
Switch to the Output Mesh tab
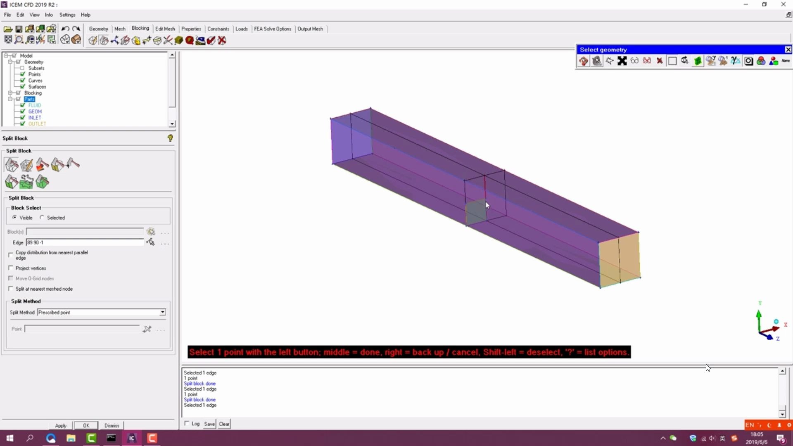[311, 29]
